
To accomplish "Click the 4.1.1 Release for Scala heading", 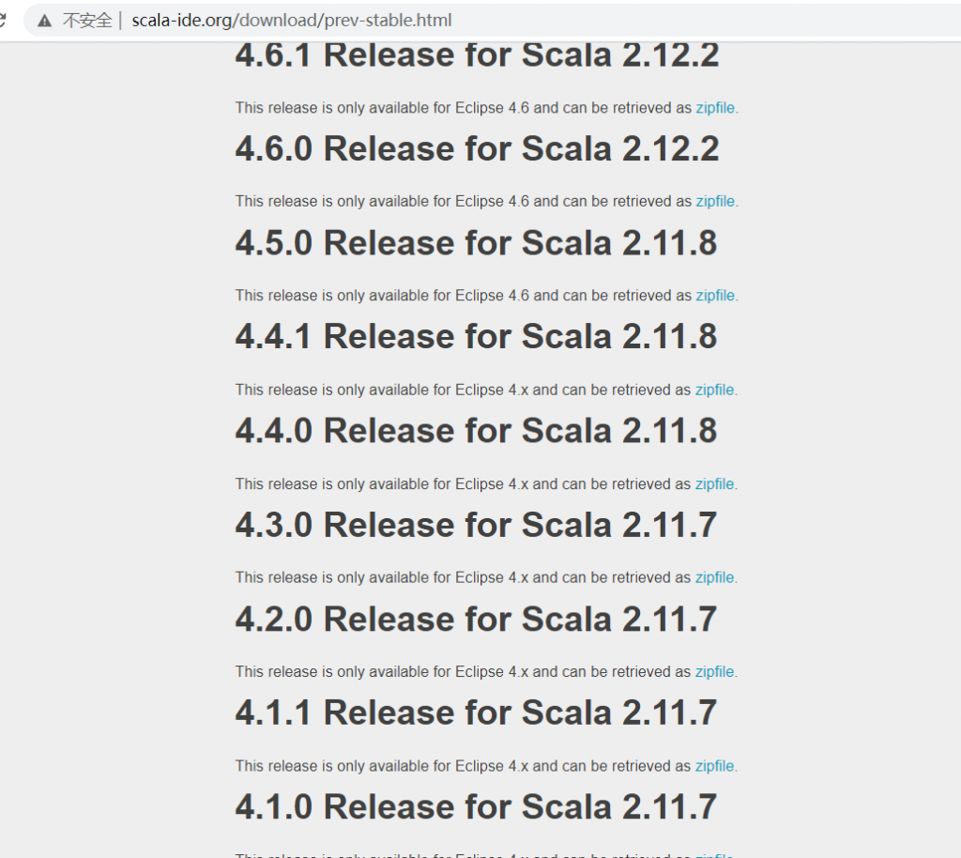I will pos(476,712).
